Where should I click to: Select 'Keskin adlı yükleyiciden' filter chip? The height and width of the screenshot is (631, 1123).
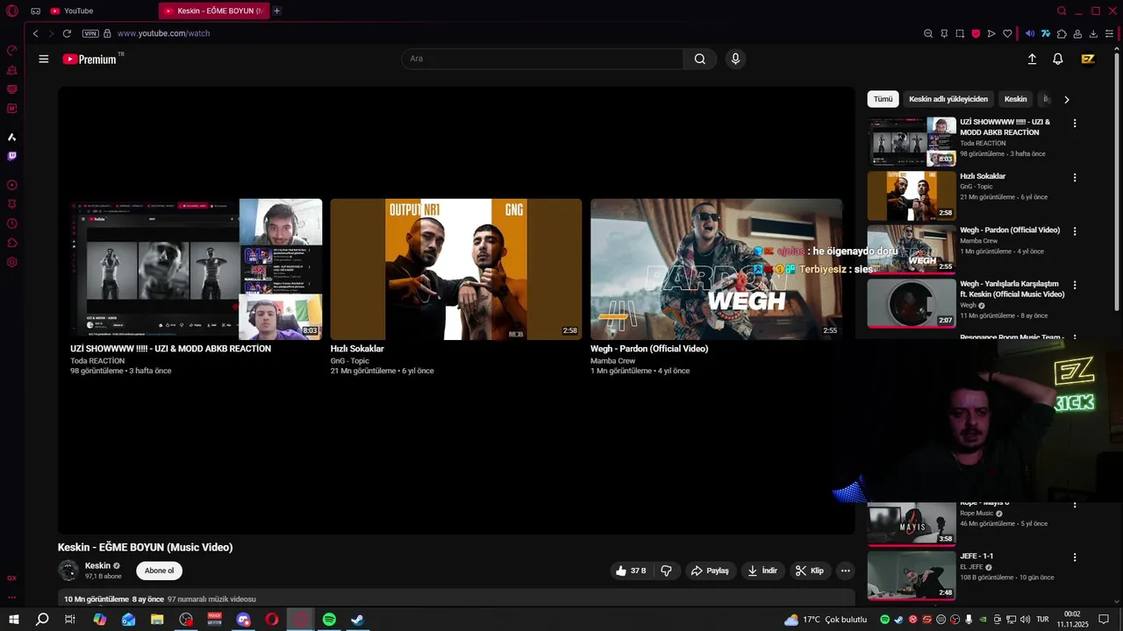948,99
